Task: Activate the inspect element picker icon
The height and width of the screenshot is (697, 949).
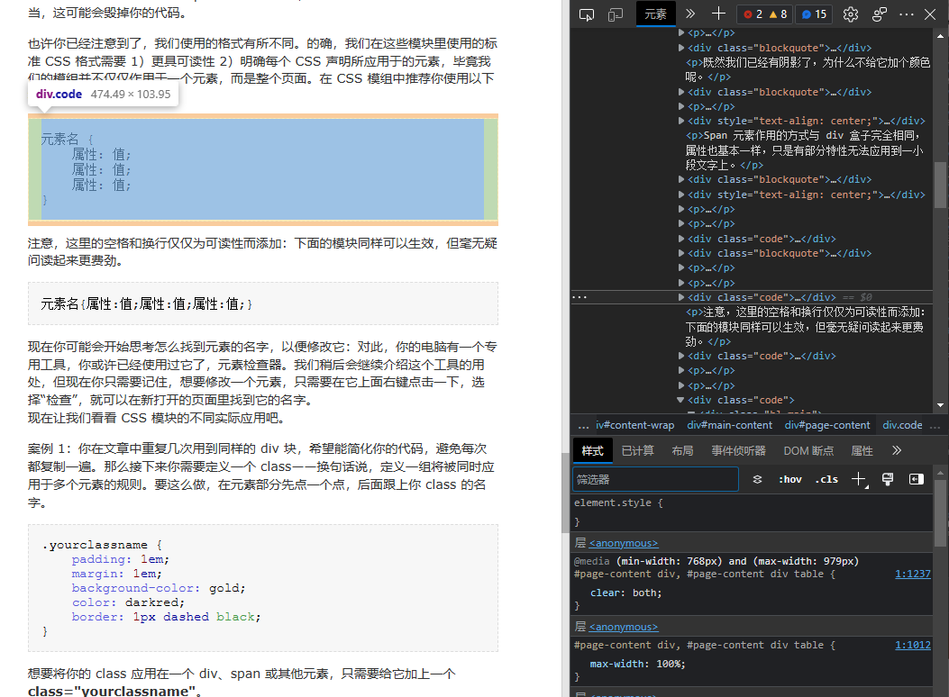Action: click(x=587, y=14)
